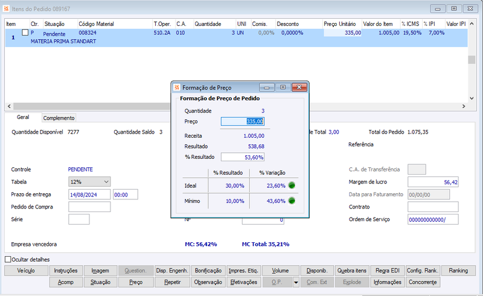Click the Config. Rank. button
This screenshot has width=483, height=296.
coord(423,271)
